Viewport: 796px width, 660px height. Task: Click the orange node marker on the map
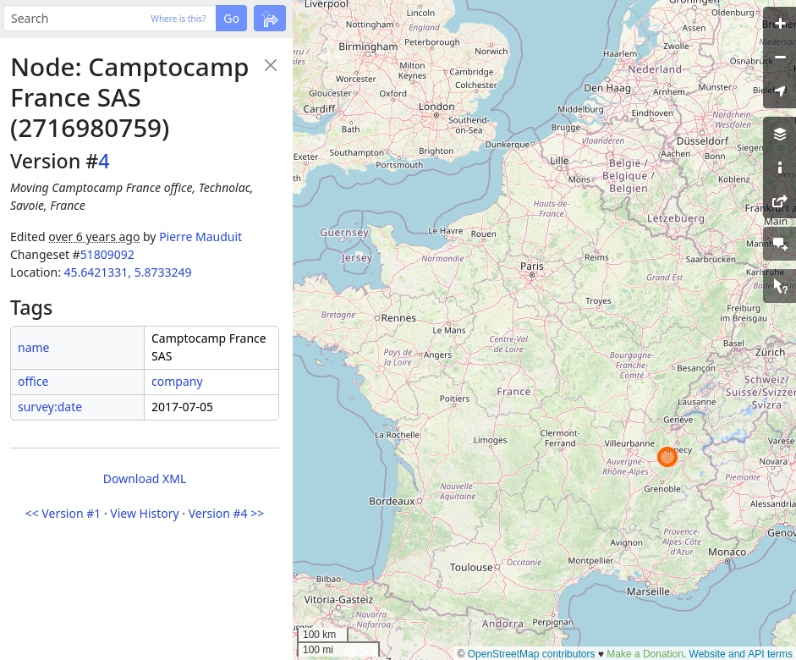(x=667, y=457)
